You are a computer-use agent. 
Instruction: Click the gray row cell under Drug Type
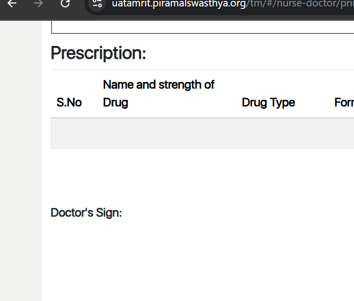268,133
